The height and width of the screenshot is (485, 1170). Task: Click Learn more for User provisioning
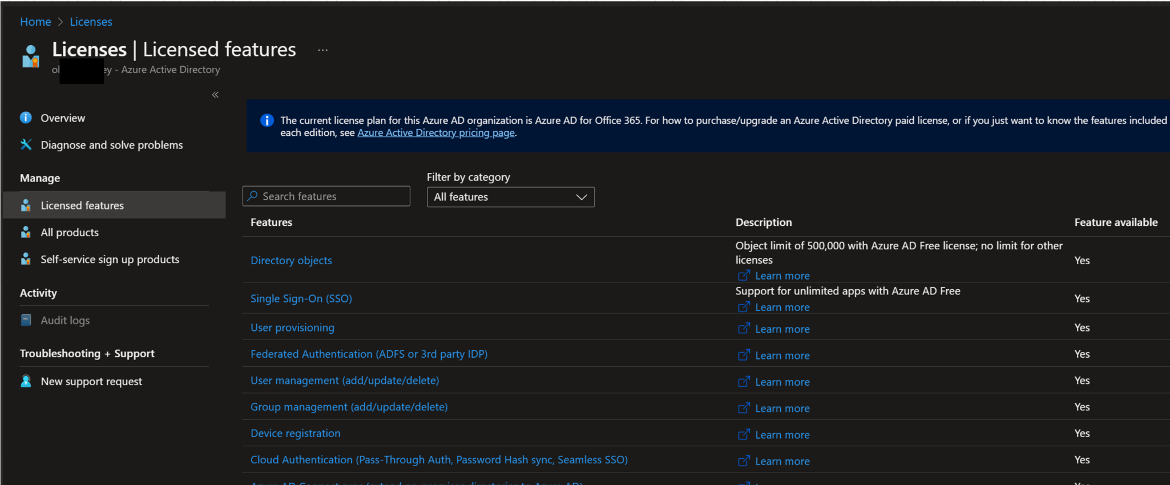tap(782, 329)
